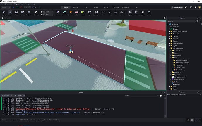
Task: Switch to the Avatar ribbon tab
Action: point(76,7)
